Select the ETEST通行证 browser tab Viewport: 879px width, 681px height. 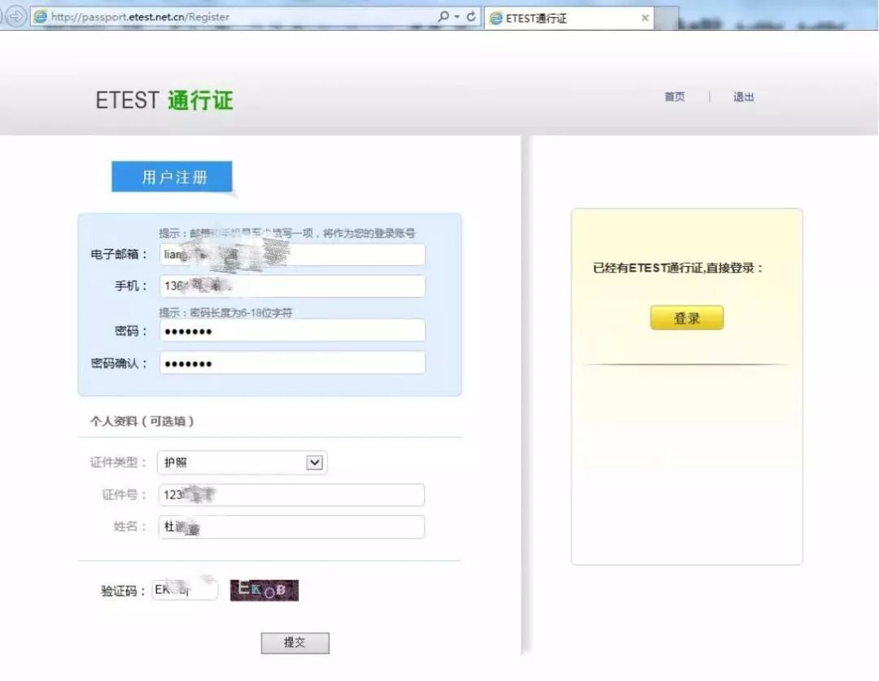[x=569, y=18]
